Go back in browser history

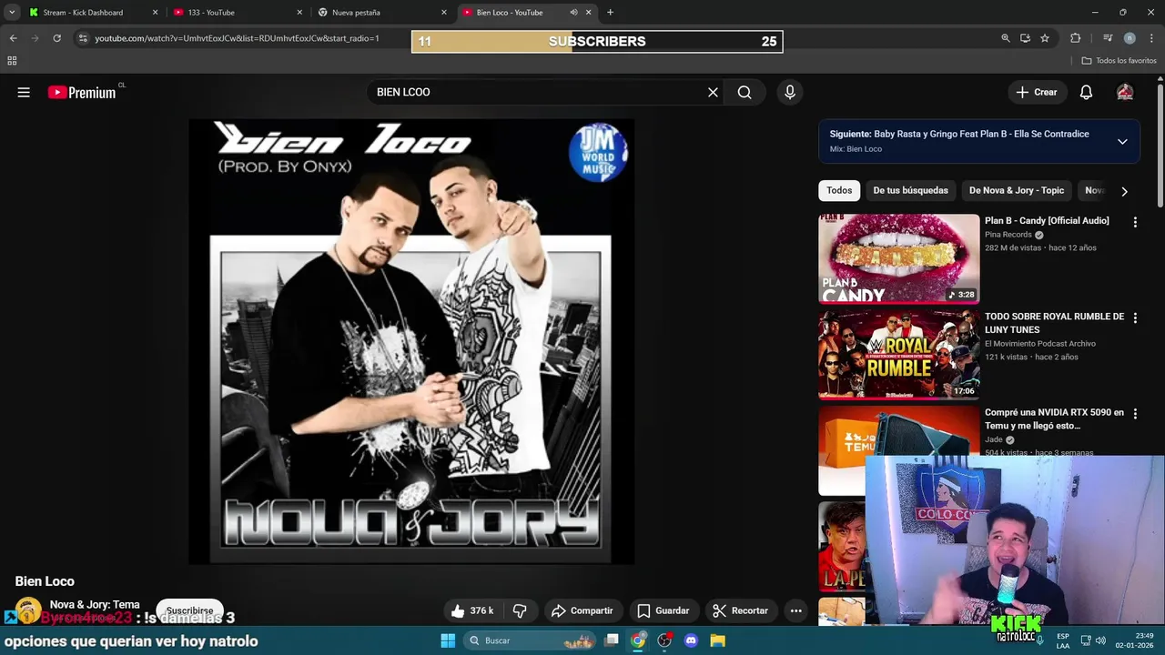click(13, 38)
